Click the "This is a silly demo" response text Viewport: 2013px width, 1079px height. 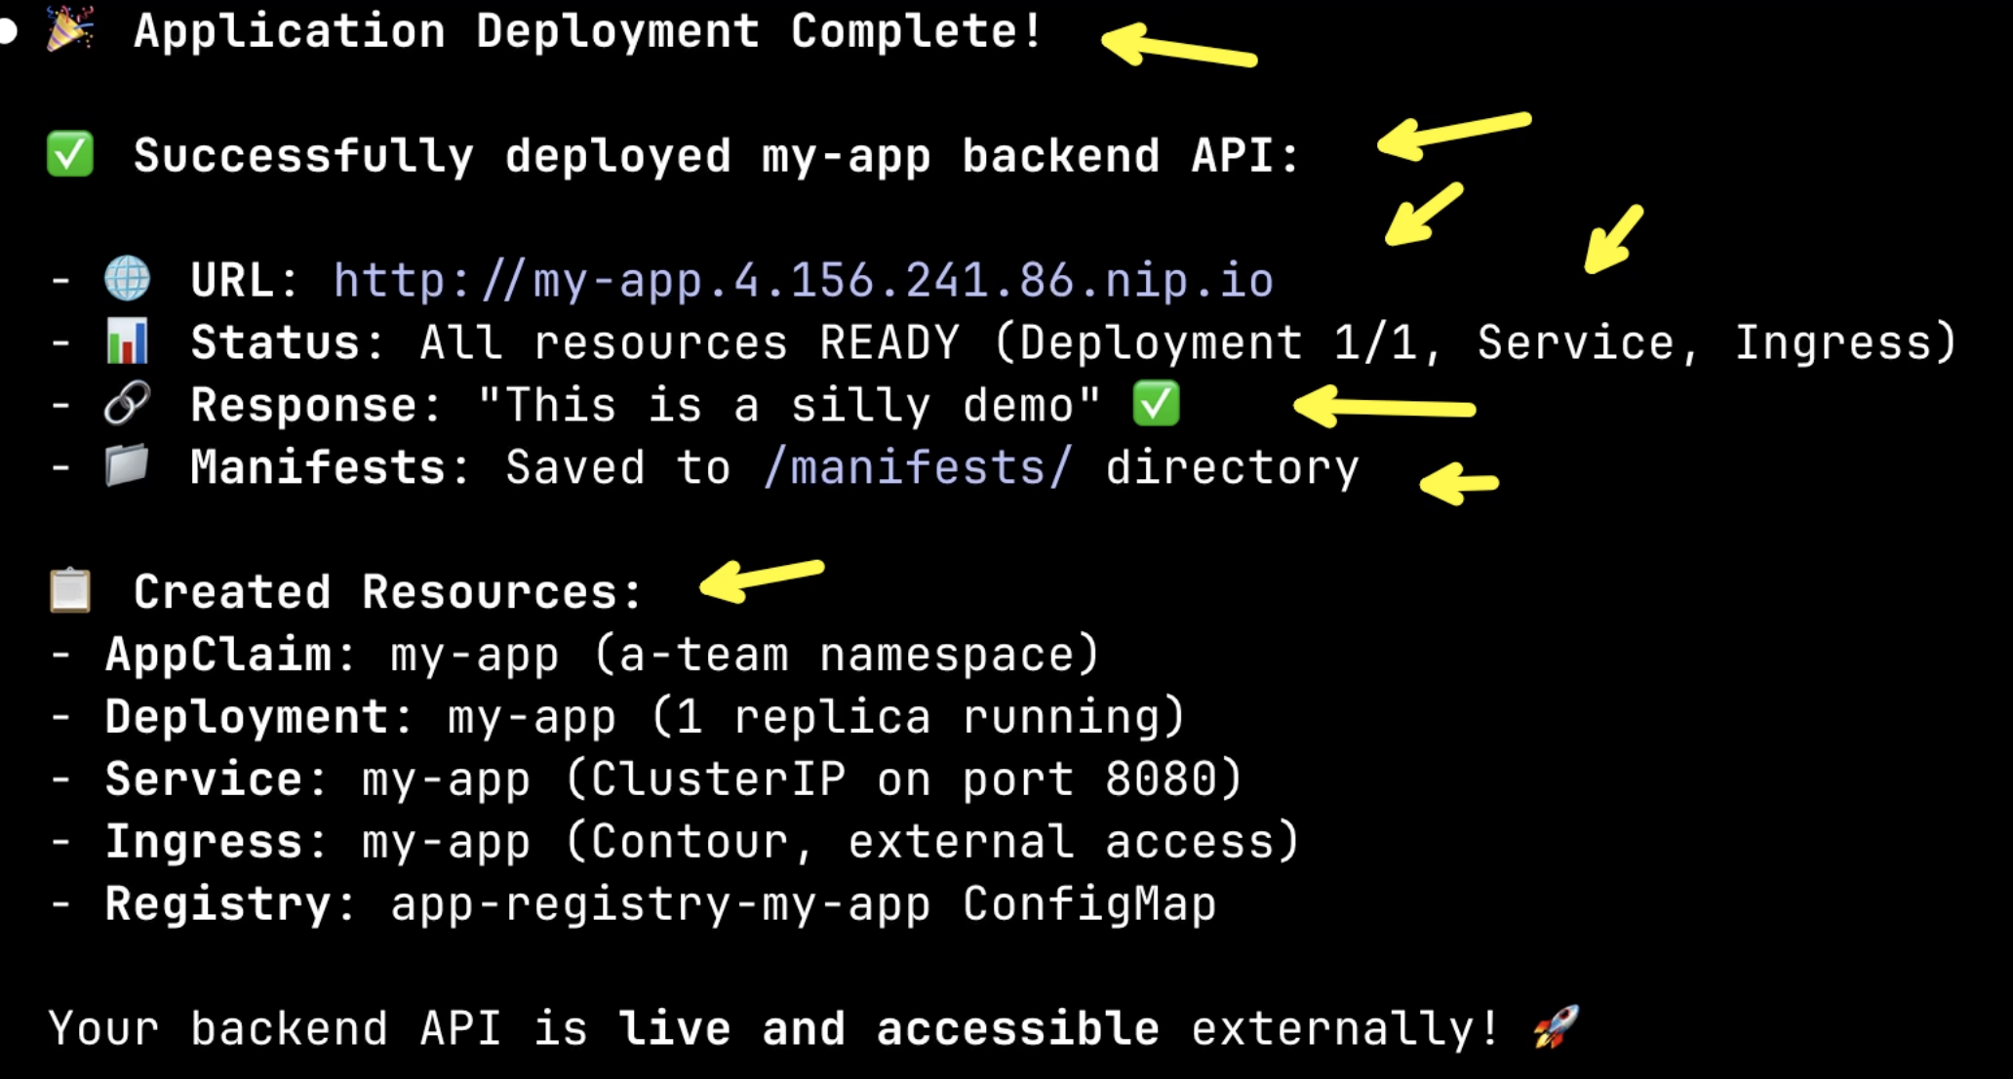[789, 405]
